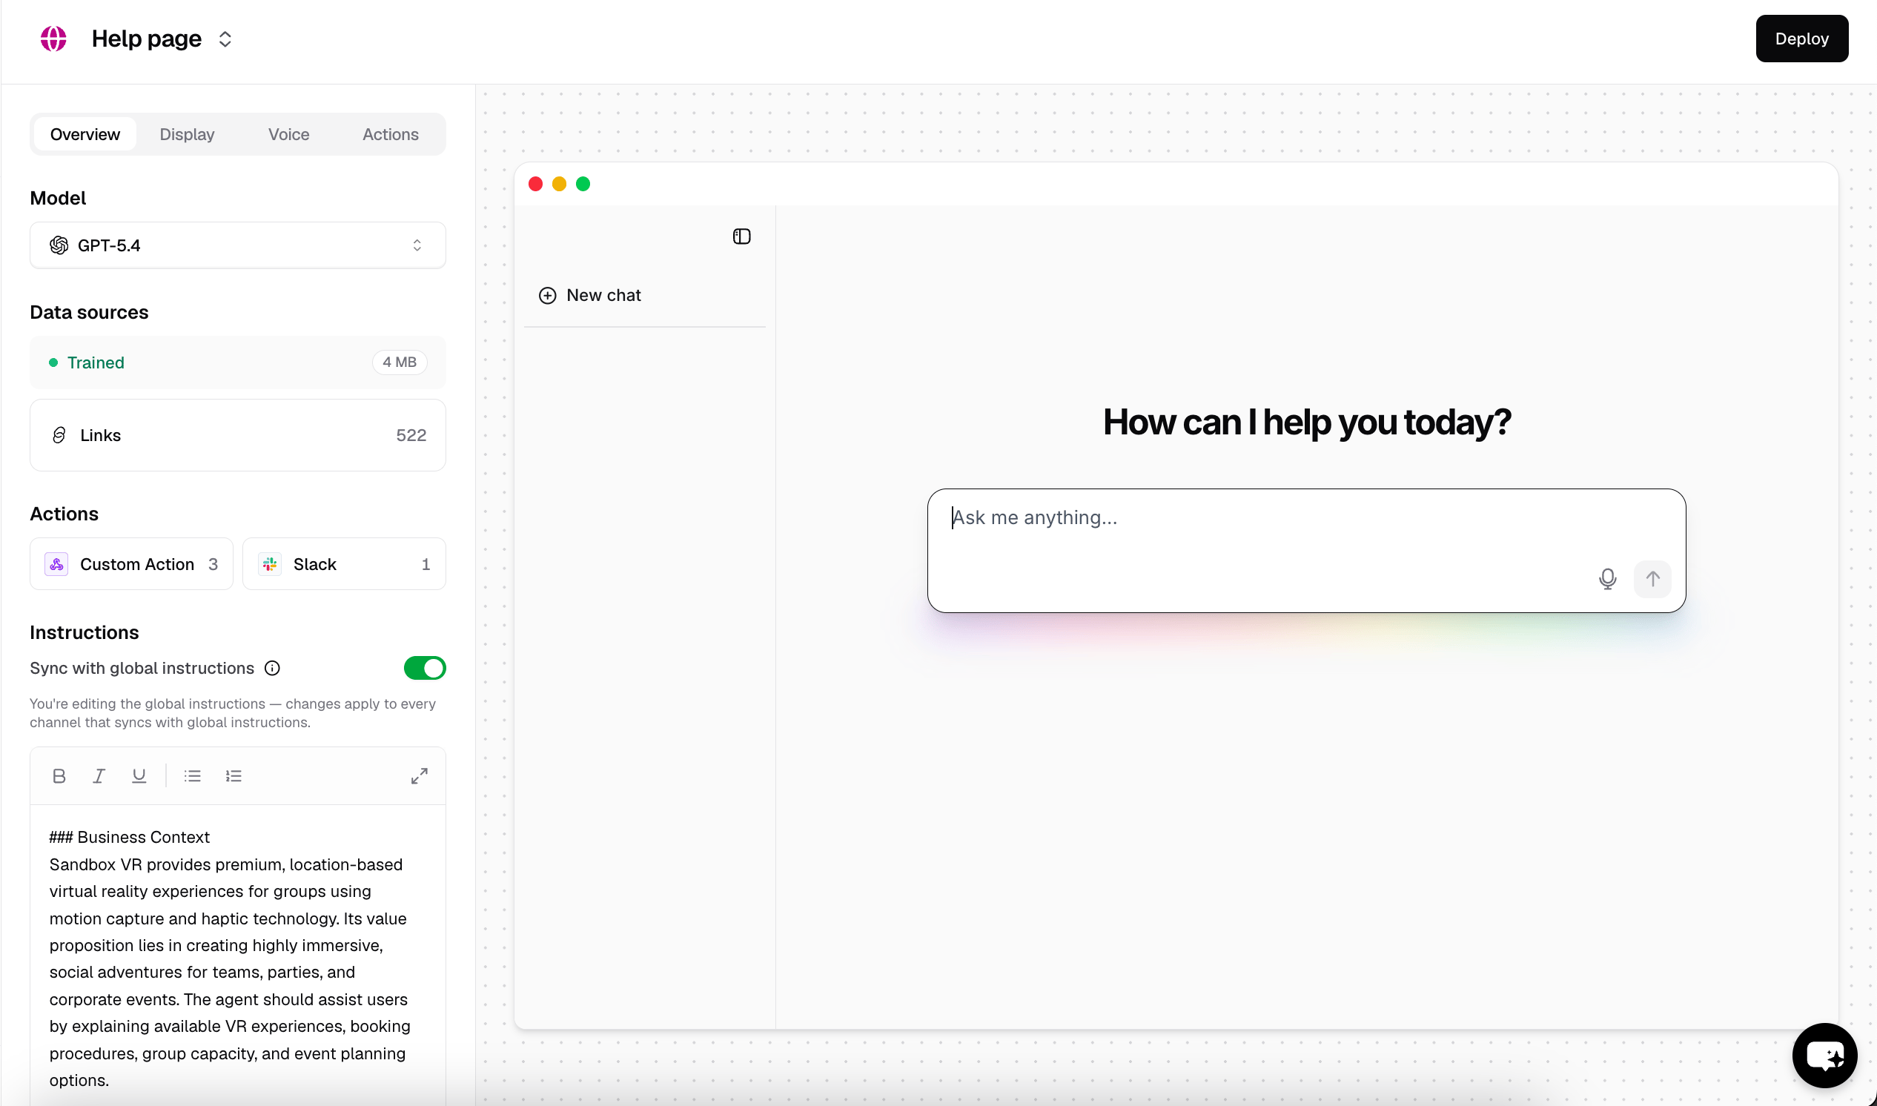Click the globe logo icon
Image resolution: width=1877 pixels, height=1106 pixels.
[53, 38]
